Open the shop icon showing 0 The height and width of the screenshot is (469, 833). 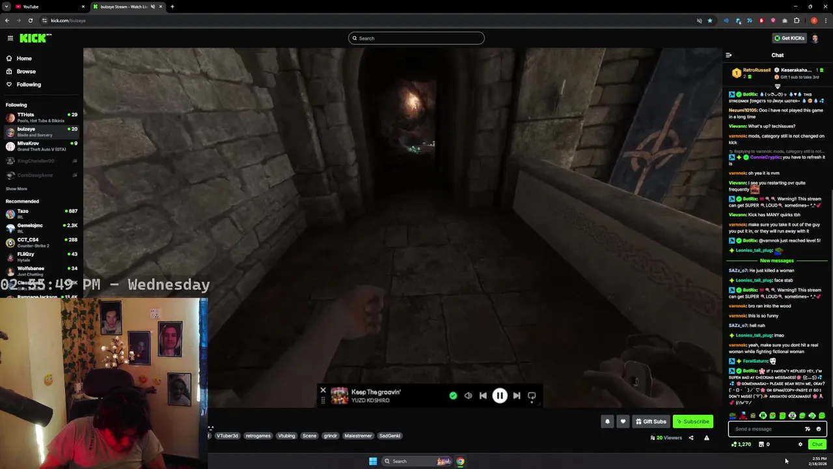(x=764, y=444)
